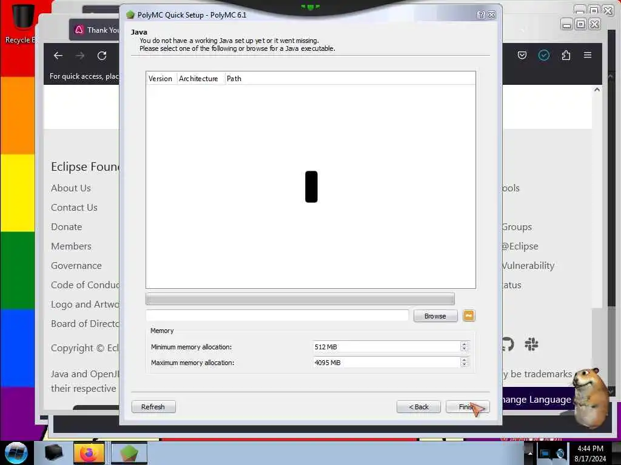Sort Java list by Architecture column
This screenshot has width=621, height=465.
tap(201, 78)
